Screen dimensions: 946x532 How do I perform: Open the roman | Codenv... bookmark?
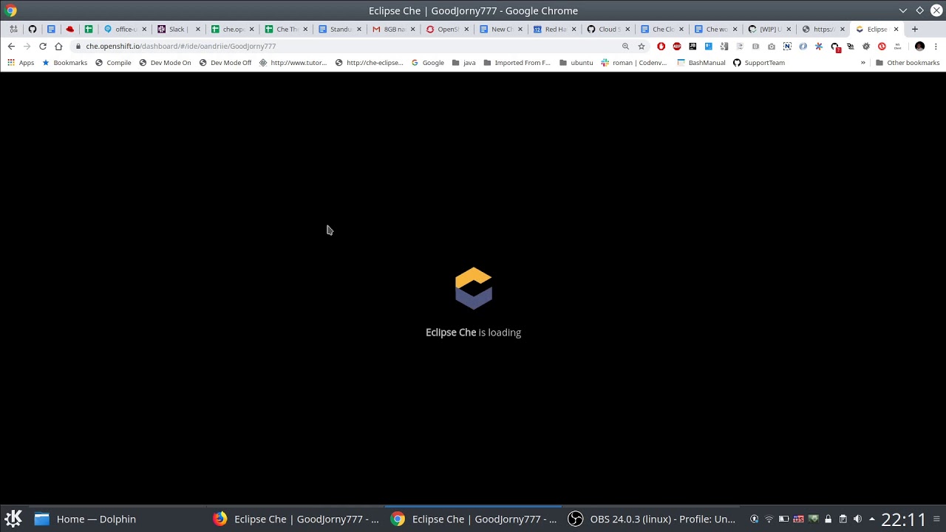pyautogui.click(x=634, y=63)
